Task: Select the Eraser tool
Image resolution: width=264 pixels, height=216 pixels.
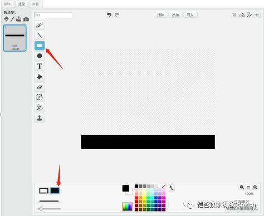Action: tap(40, 87)
